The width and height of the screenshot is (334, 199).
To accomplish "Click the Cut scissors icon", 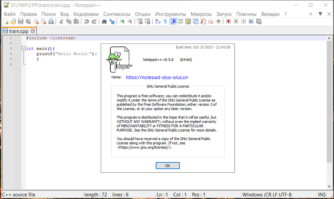I will pos(61,21).
